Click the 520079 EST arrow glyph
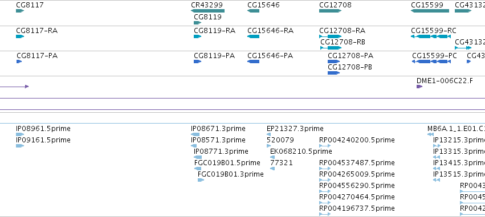The width and height of the screenshot is (485, 217). (x=268, y=146)
